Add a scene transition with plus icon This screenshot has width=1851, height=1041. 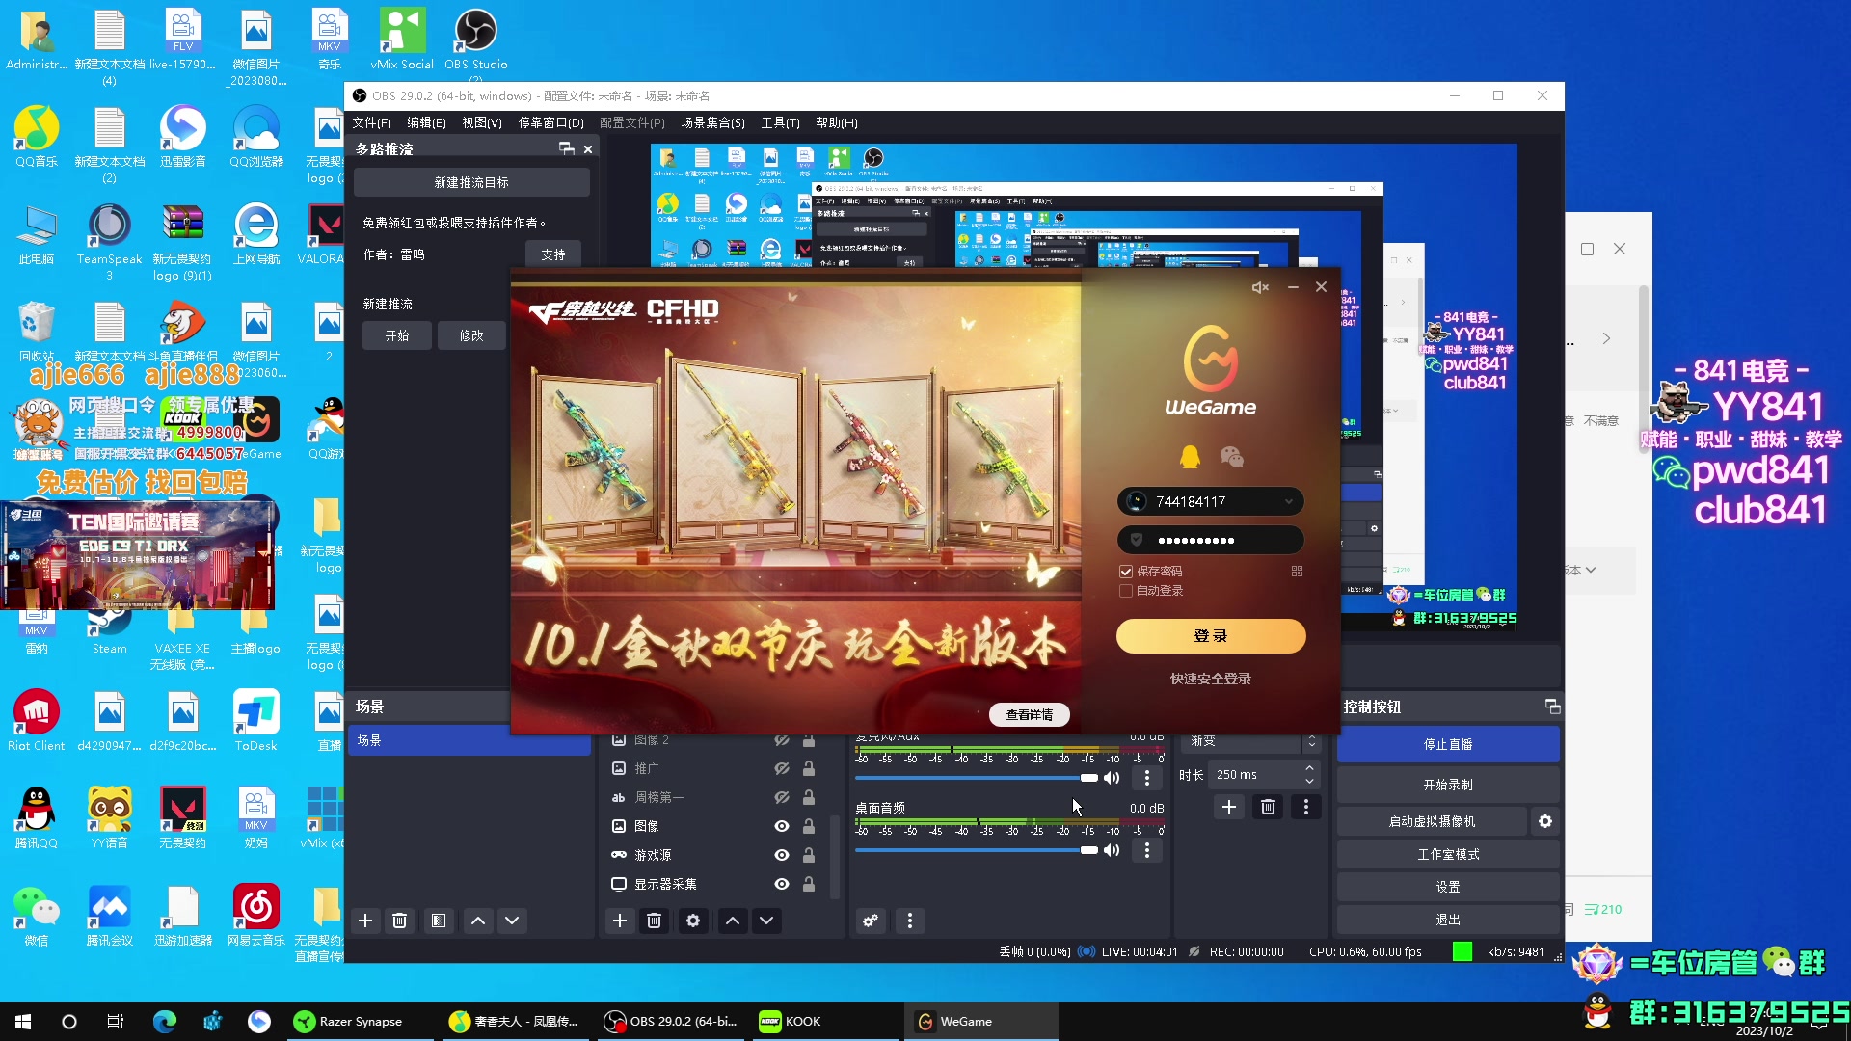[x=1229, y=807]
